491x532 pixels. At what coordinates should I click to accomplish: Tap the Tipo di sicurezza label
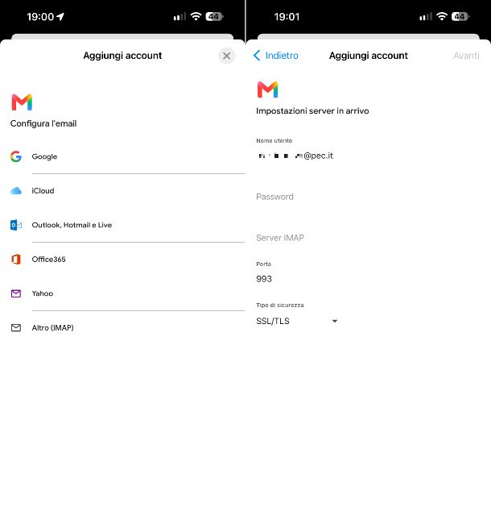point(280,305)
